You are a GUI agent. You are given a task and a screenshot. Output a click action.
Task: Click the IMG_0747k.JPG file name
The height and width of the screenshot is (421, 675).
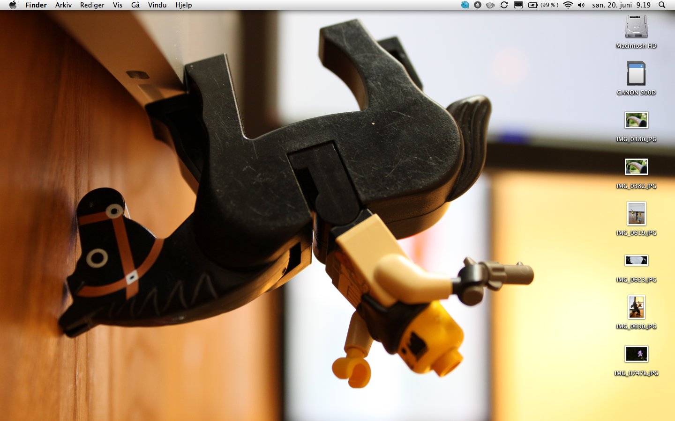[x=636, y=373]
